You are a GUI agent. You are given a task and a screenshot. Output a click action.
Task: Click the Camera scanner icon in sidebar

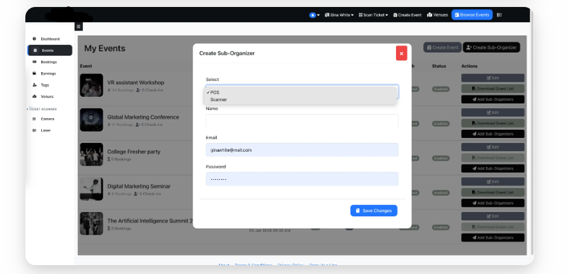[34, 119]
